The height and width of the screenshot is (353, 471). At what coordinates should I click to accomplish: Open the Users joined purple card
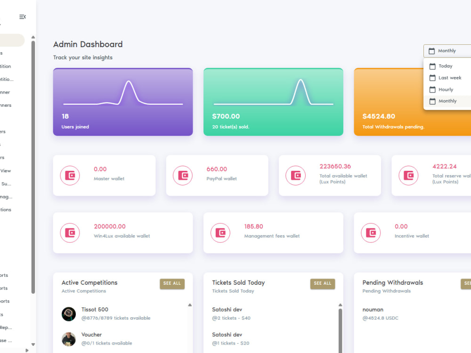[123, 102]
